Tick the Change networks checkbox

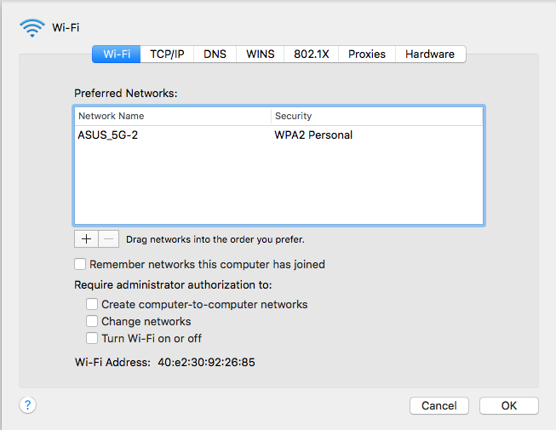pos(92,321)
